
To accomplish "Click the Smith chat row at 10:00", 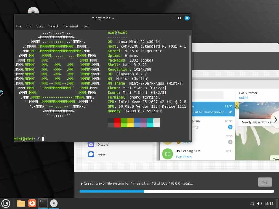I will point(213,124).
